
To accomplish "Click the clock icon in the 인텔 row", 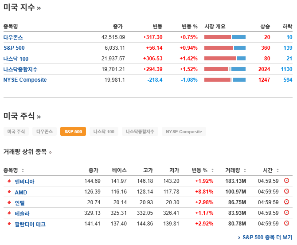I will click(286, 202).
